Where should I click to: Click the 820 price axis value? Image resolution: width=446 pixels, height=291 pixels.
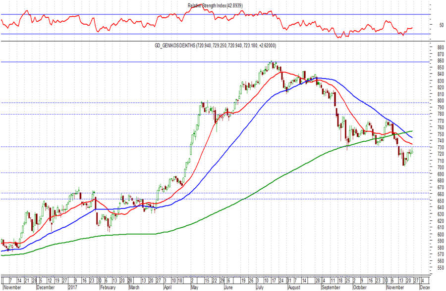point(441,87)
